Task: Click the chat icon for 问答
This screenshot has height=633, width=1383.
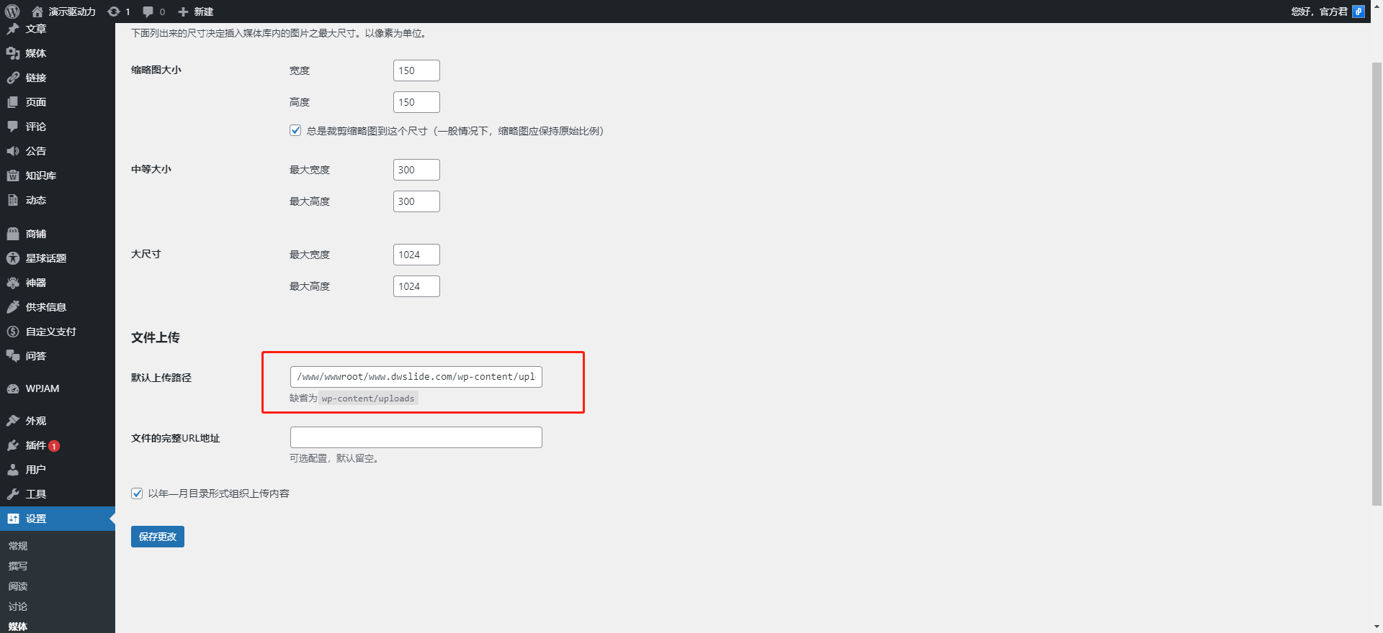Action: click(x=13, y=356)
